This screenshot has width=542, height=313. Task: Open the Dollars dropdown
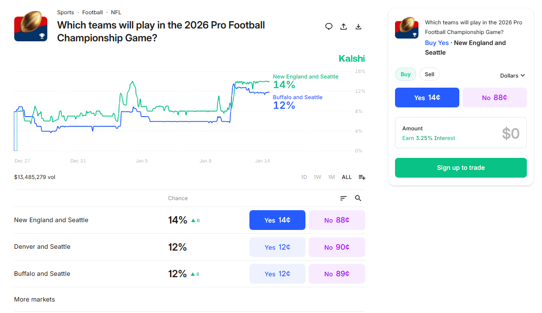(512, 75)
